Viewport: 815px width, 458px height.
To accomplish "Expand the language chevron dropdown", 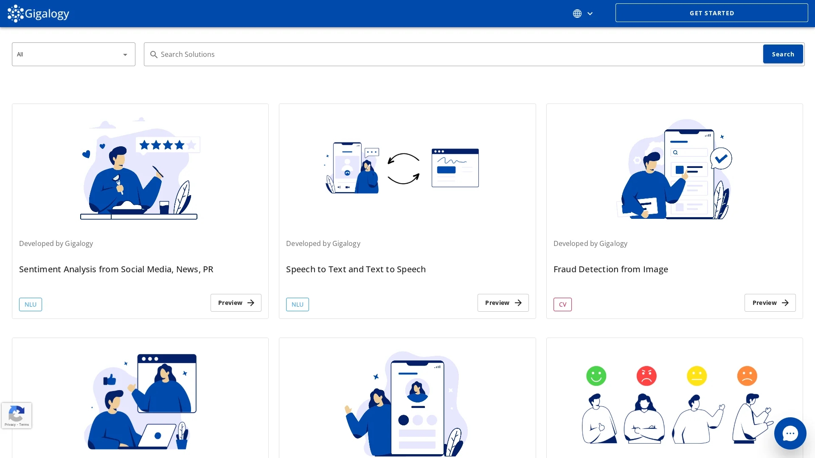I will pyautogui.click(x=590, y=14).
